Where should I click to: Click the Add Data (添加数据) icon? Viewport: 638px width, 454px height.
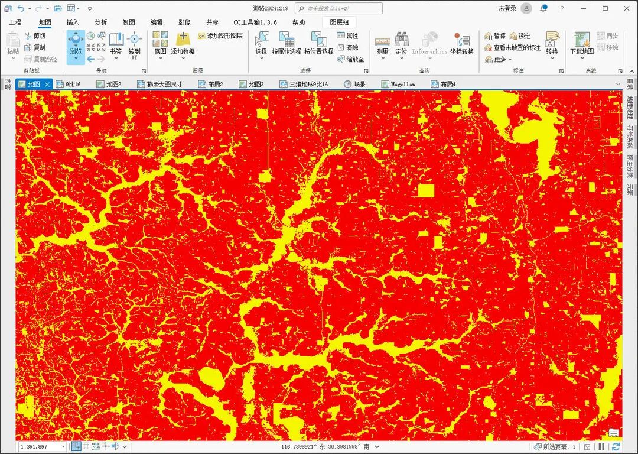coord(183,44)
